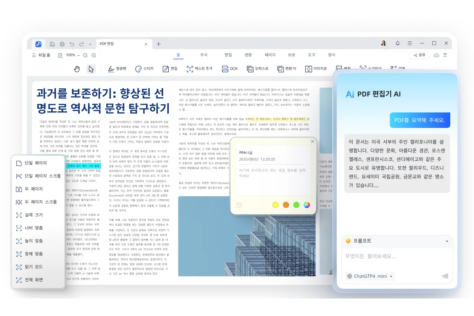The width and height of the screenshot is (474, 316).
Task: Click the 텍스트 추가 add text tool
Action: point(199,69)
